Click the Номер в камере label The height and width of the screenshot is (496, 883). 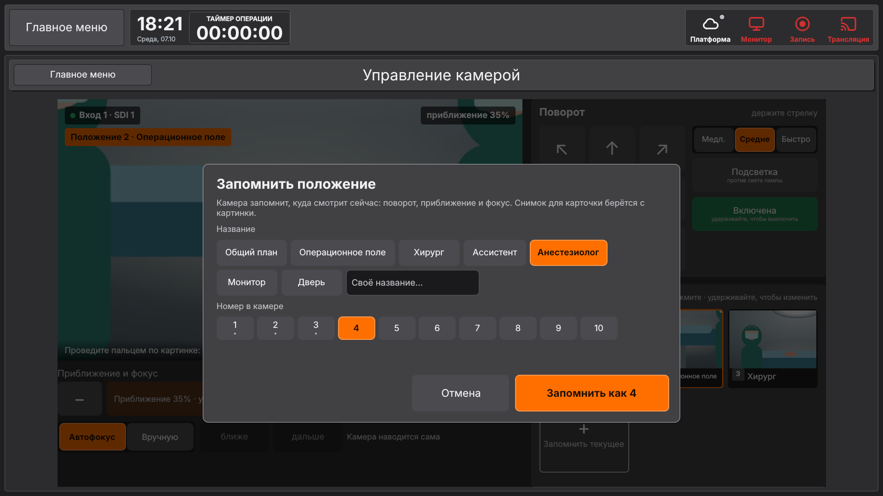pyautogui.click(x=250, y=306)
